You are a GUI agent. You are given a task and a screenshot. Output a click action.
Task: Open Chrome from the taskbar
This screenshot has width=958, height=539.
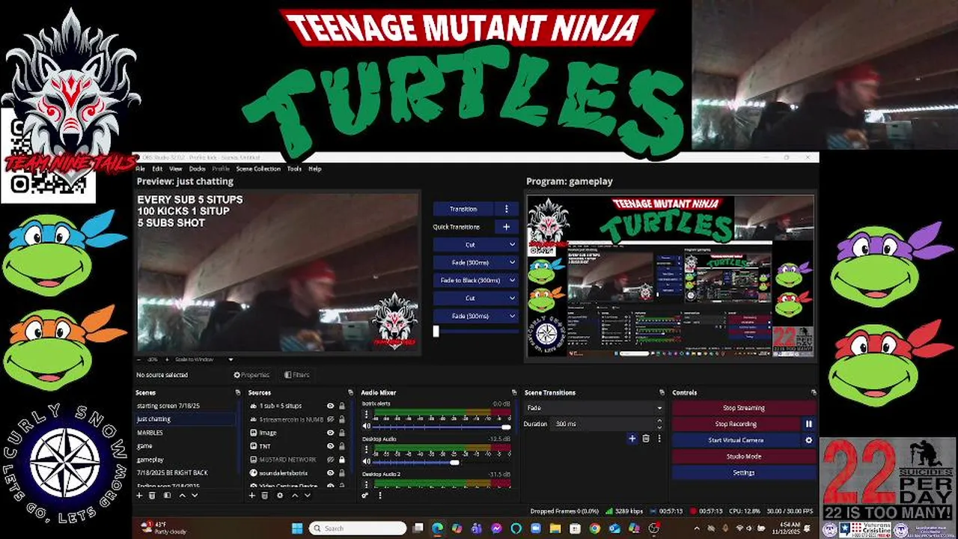pyautogui.click(x=594, y=529)
